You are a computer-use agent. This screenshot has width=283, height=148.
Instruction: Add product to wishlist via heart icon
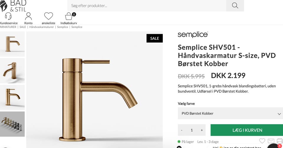point(262,141)
